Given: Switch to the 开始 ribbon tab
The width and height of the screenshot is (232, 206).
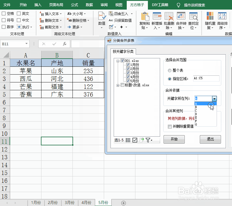Looking at the screenshot, I should 23,5.
